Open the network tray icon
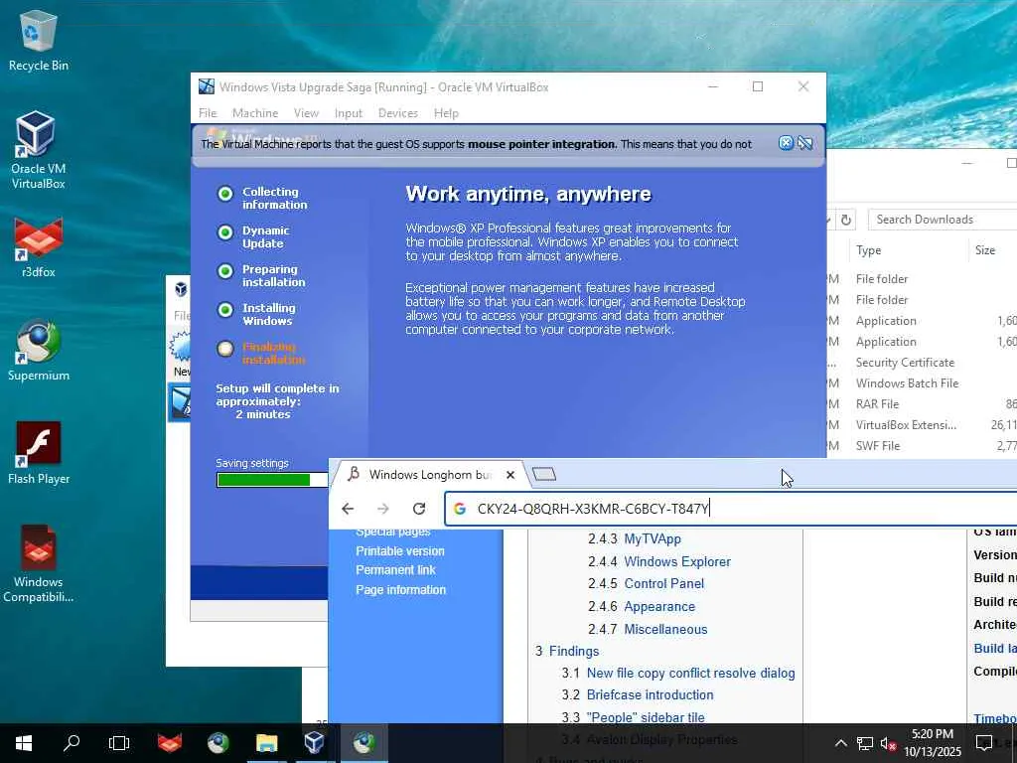 point(865,743)
